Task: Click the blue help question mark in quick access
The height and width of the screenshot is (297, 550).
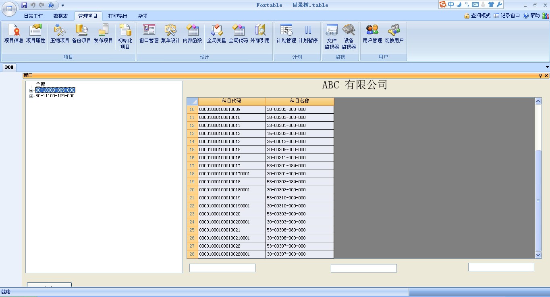Action: click(51, 5)
